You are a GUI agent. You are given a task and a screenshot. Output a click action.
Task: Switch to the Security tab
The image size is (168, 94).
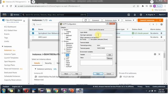pos(48,63)
